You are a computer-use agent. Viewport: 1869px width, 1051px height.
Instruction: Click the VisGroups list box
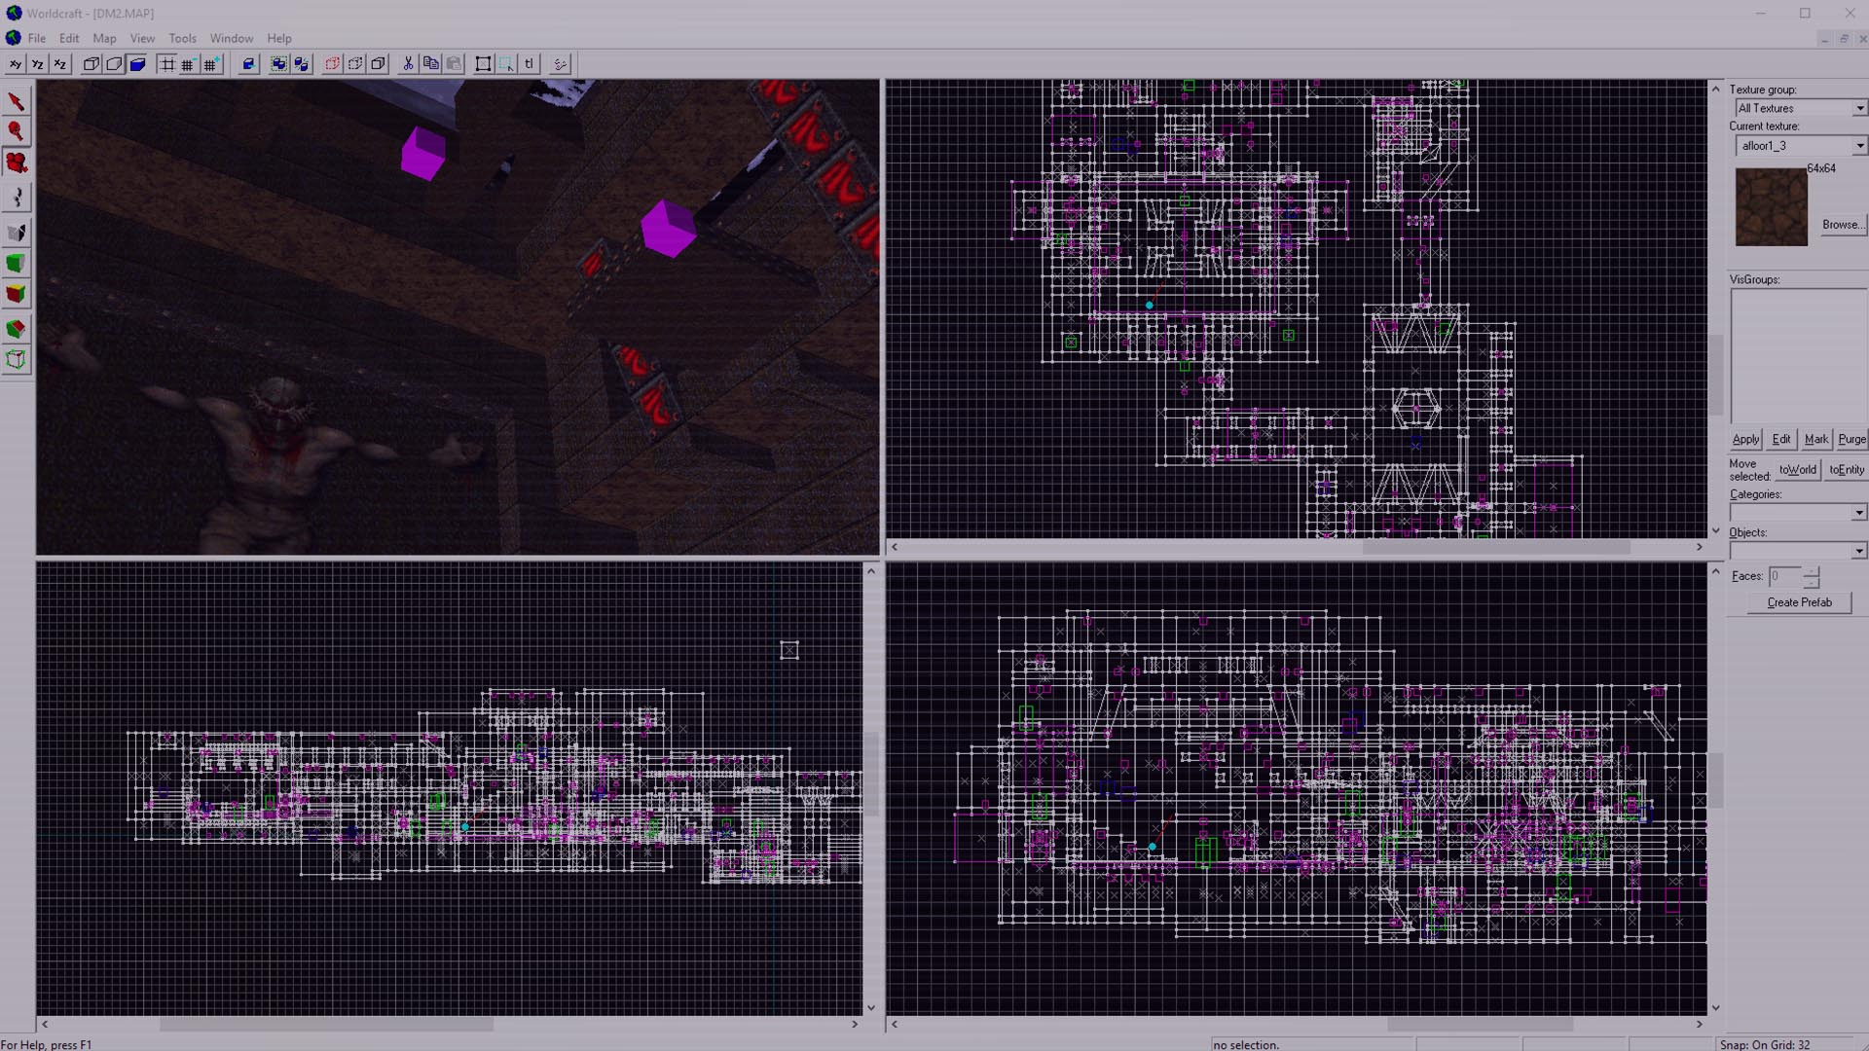pyautogui.click(x=1798, y=356)
